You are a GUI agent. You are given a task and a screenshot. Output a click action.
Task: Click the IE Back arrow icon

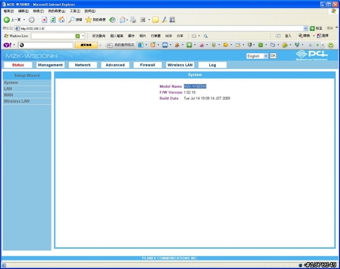click(x=7, y=20)
